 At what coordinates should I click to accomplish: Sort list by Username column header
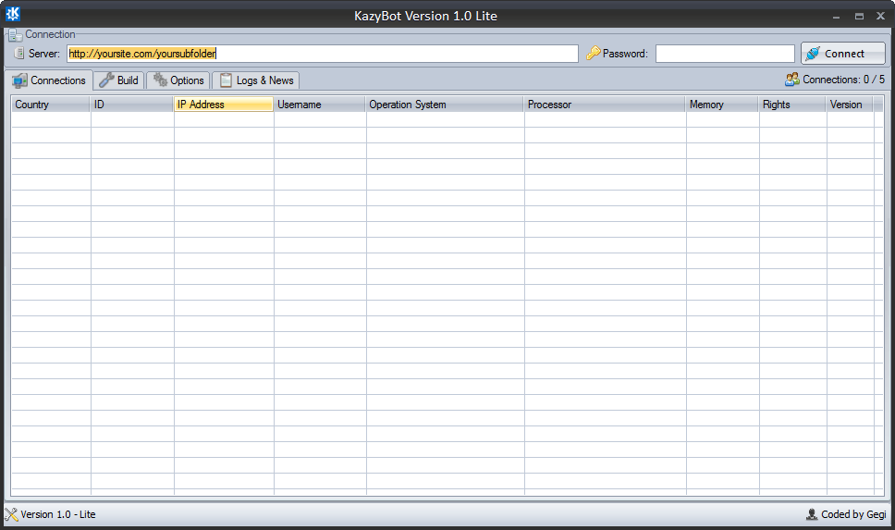319,105
